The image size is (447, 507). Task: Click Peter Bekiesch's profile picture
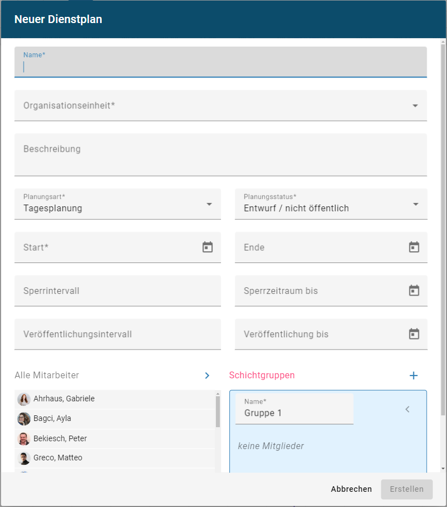coord(24,438)
